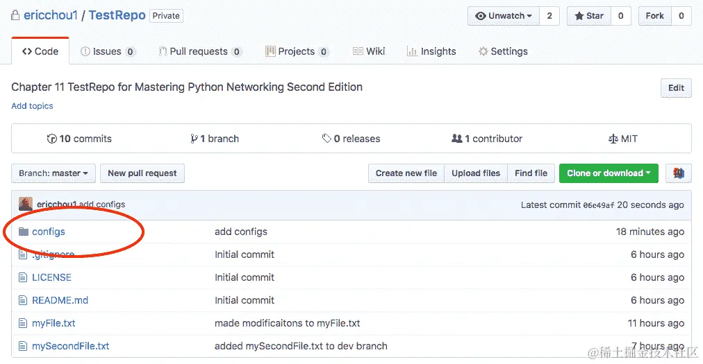This screenshot has height=364, width=703.
Task: Expand Clone or download menu
Action: tap(609, 173)
